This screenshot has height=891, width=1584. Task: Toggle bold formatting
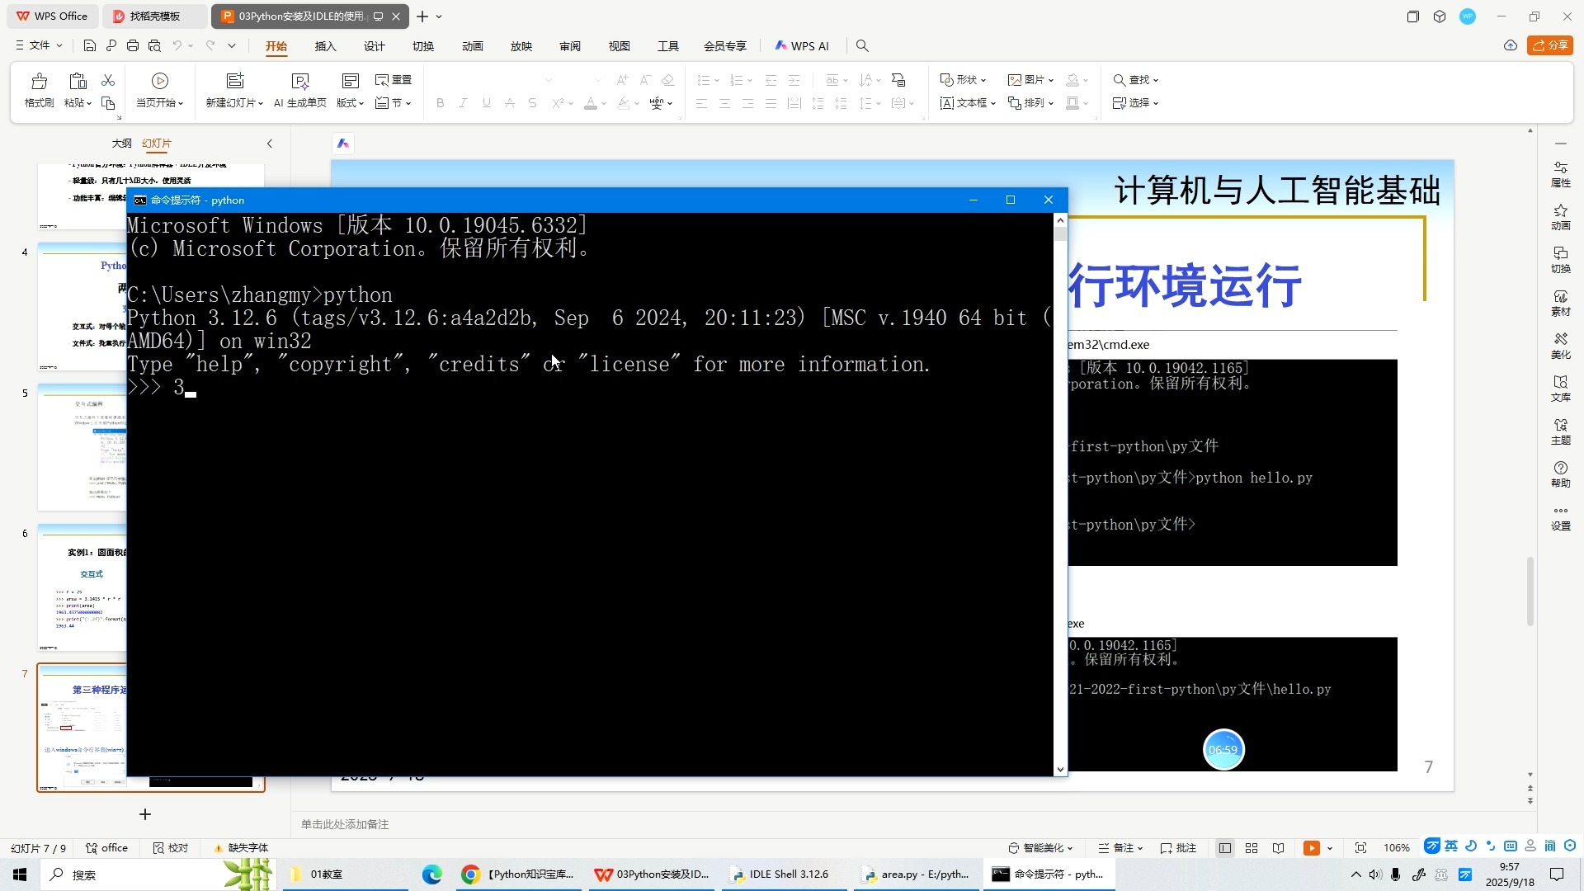click(440, 102)
